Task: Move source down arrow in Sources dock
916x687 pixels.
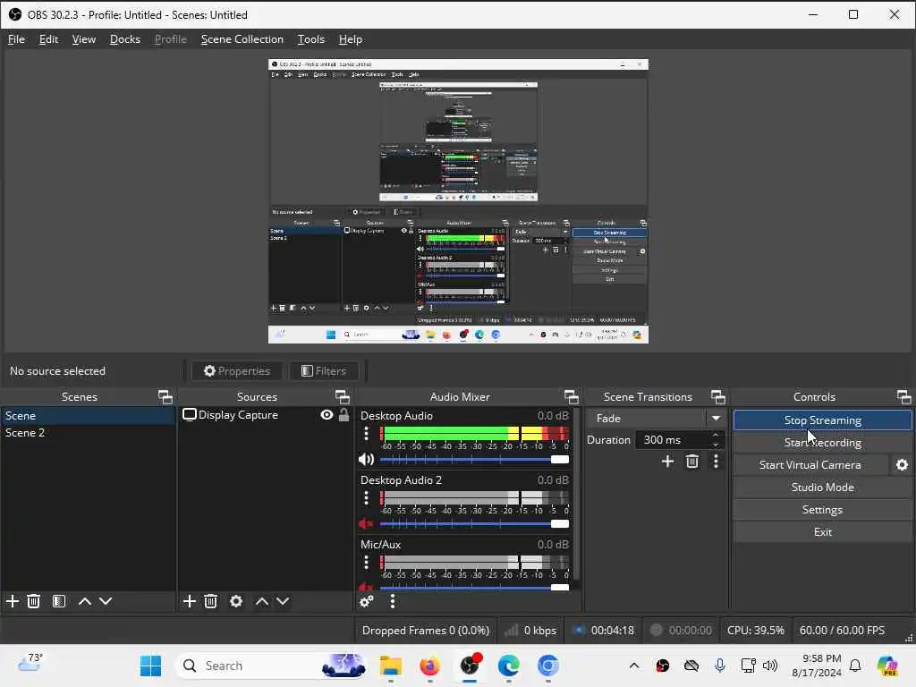Action: (283, 601)
